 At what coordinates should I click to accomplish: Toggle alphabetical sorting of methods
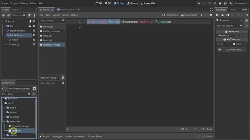pyautogui.click(x=63, y=78)
